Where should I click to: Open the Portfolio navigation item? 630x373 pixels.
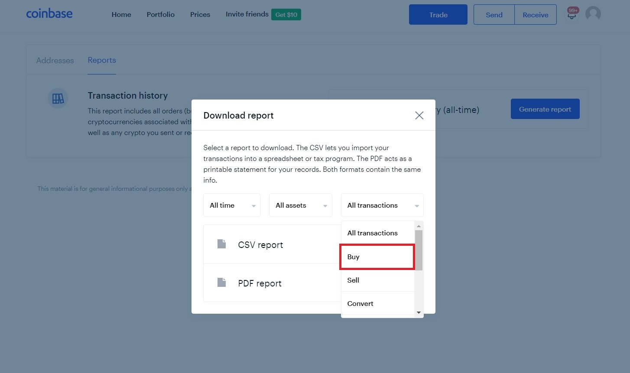(160, 14)
